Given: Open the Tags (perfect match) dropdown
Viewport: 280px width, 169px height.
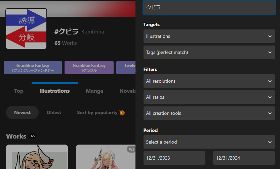Looking at the screenshot, I should [x=209, y=52].
